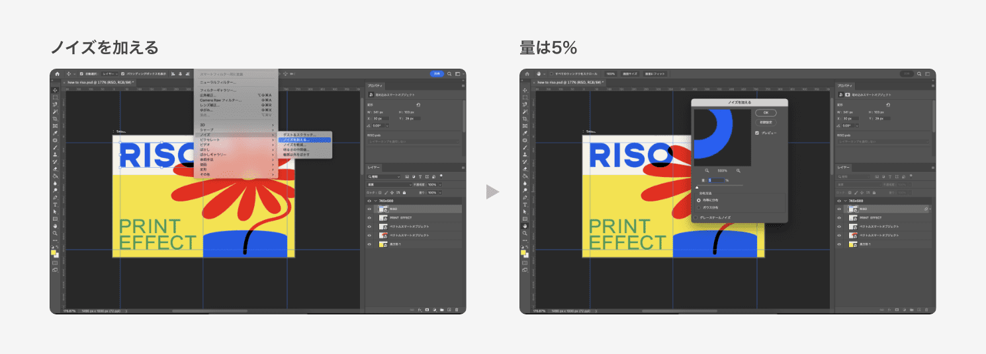Image resolution: width=986 pixels, height=354 pixels.
Task: Toggle scroll all windows checkbox in noise-dialog window
Action: (552, 73)
